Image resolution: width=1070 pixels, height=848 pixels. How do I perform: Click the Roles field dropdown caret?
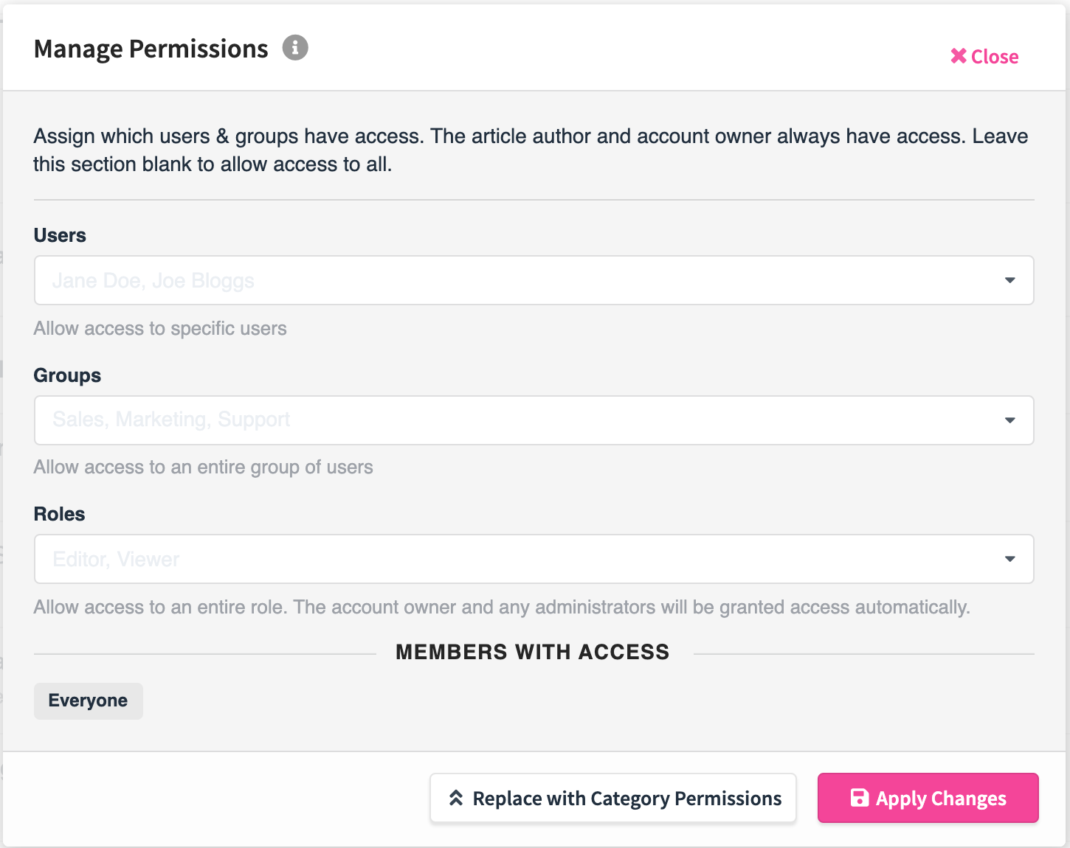tap(1009, 559)
